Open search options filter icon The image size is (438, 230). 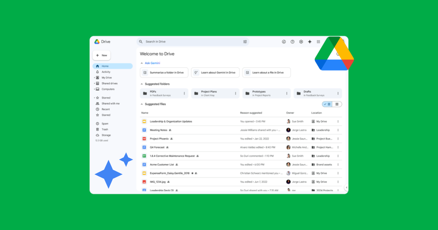click(245, 42)
